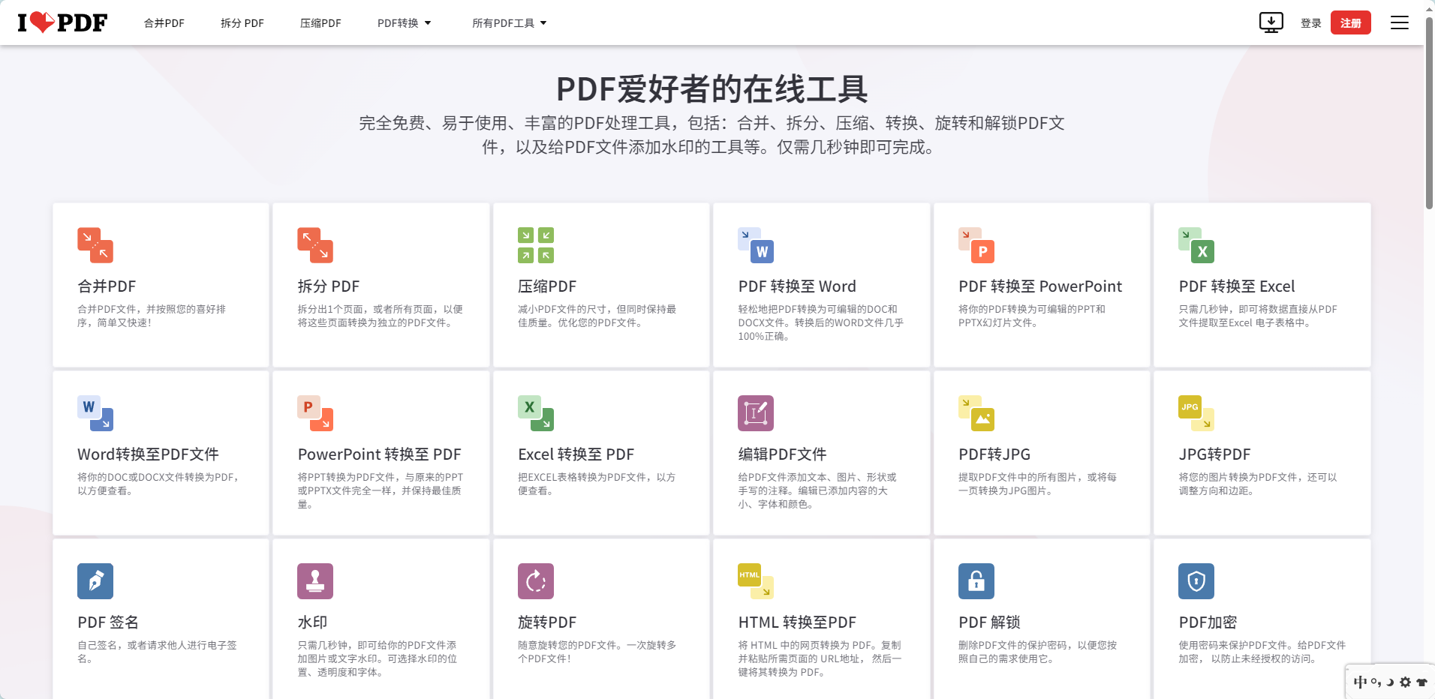Open the Word转换至PDF文件 title
1435x699 pixels.
pos(148,454)
